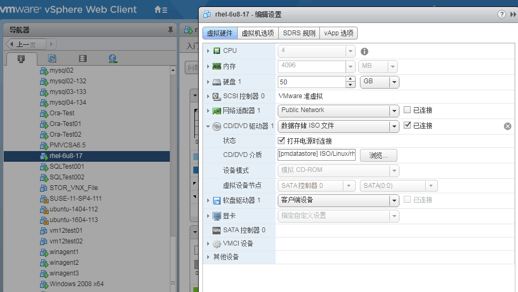The width and height of the screenshot is (518, 292).
Task: Switch to the 虚拟机选项 tab
Action: (258, 33)
